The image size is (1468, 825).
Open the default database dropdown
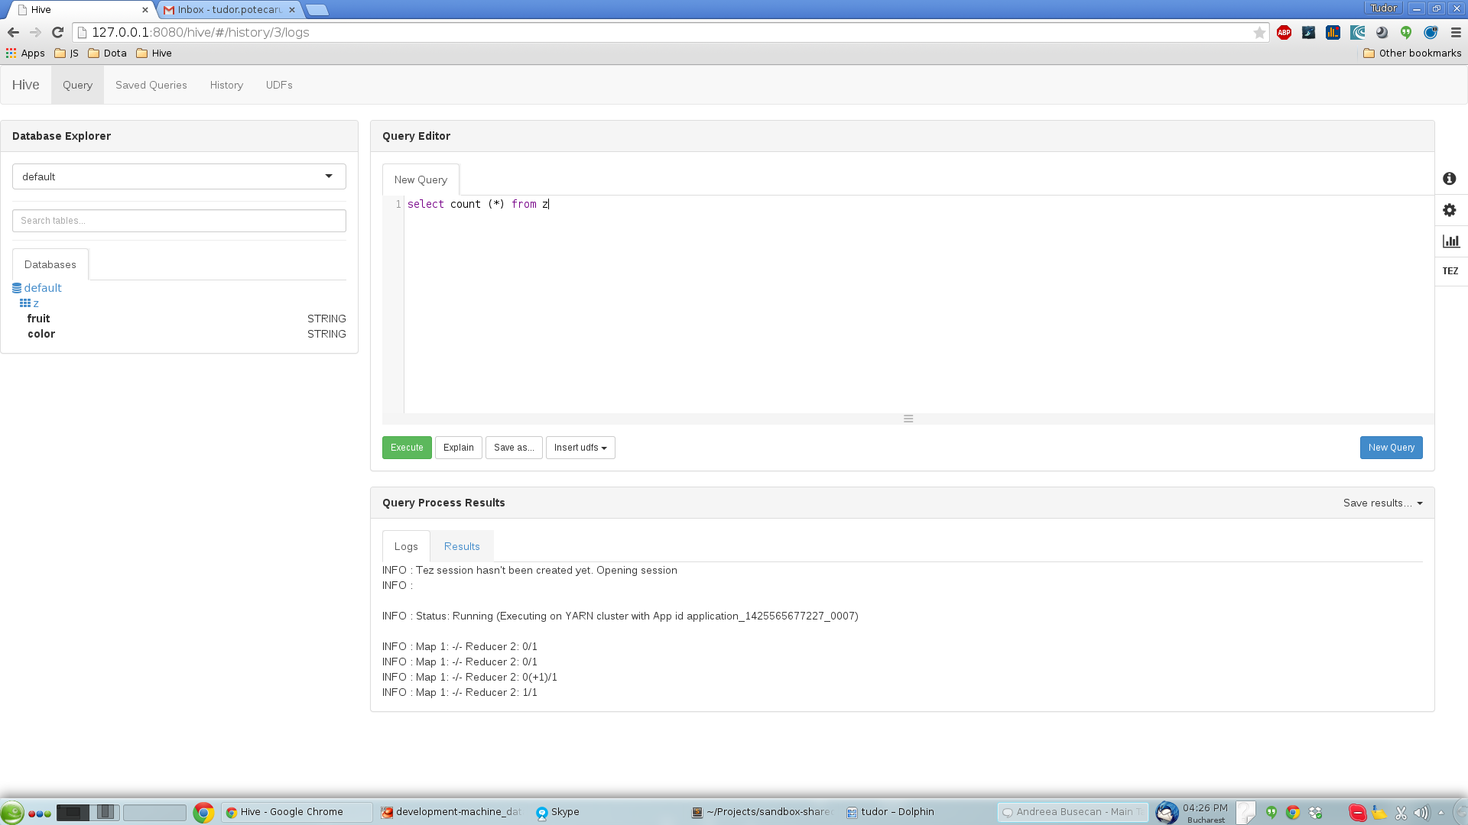pos(179,176)
